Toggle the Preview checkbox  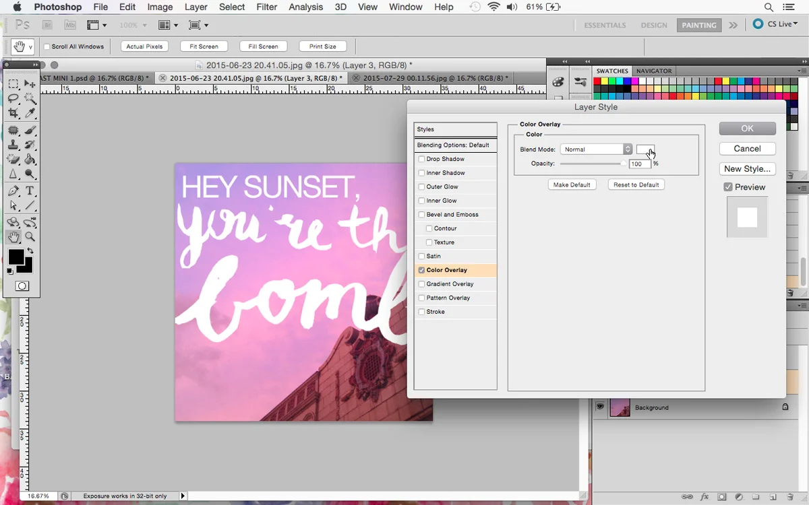tap(728, 187)
